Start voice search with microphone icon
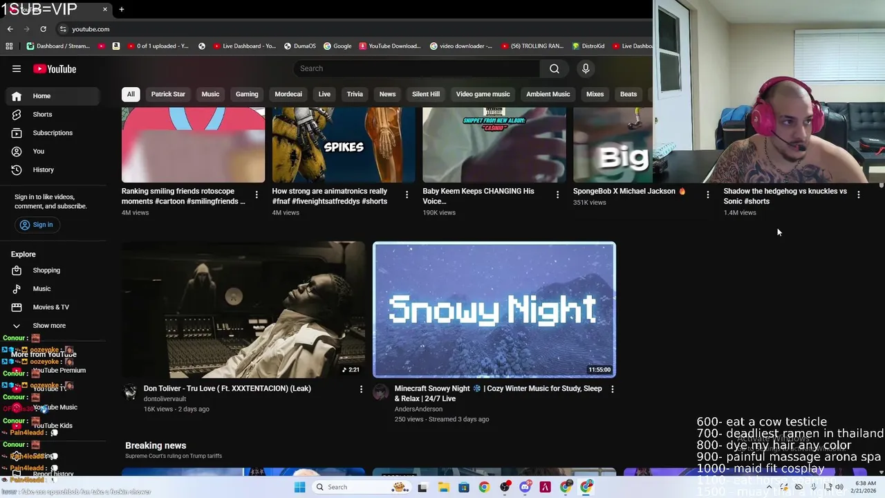885x498 pixels. click(x=586, y=68)
